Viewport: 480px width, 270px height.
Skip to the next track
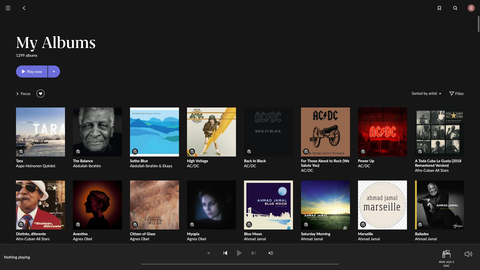[253, 253]
